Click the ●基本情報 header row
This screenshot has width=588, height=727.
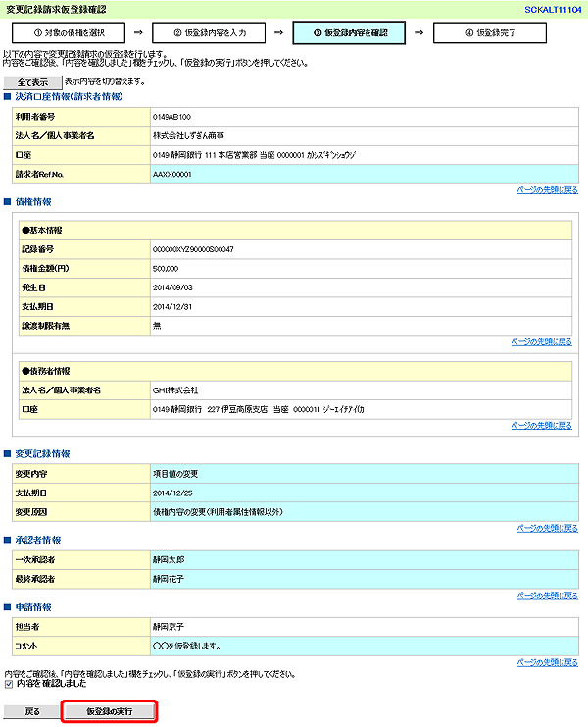point(295,231)
